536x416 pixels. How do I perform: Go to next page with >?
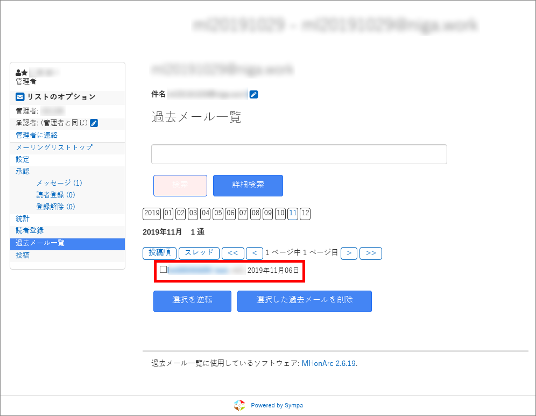click(349, 253)
